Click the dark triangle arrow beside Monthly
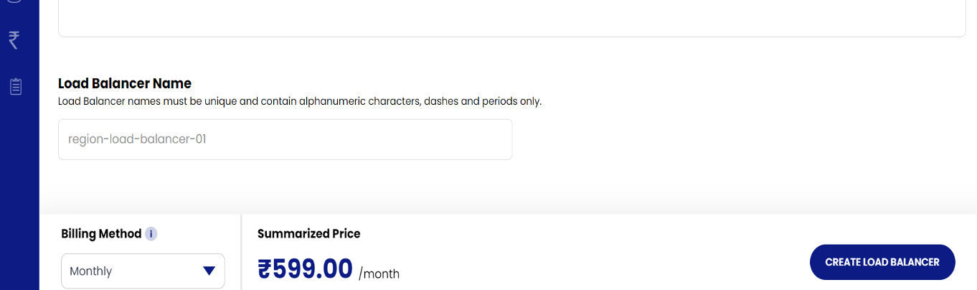Image resolution: width=977 pixels, height=290 pixels. click(x=209, y=271)
